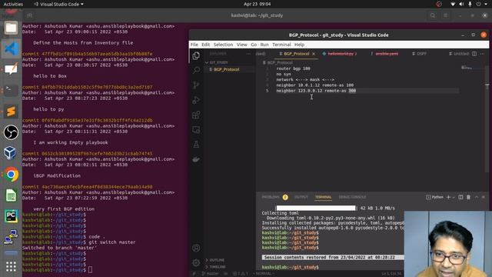This screenshot has height=277, width=492.
Task: Expand the Timeline section
Action: click(217, 267)
